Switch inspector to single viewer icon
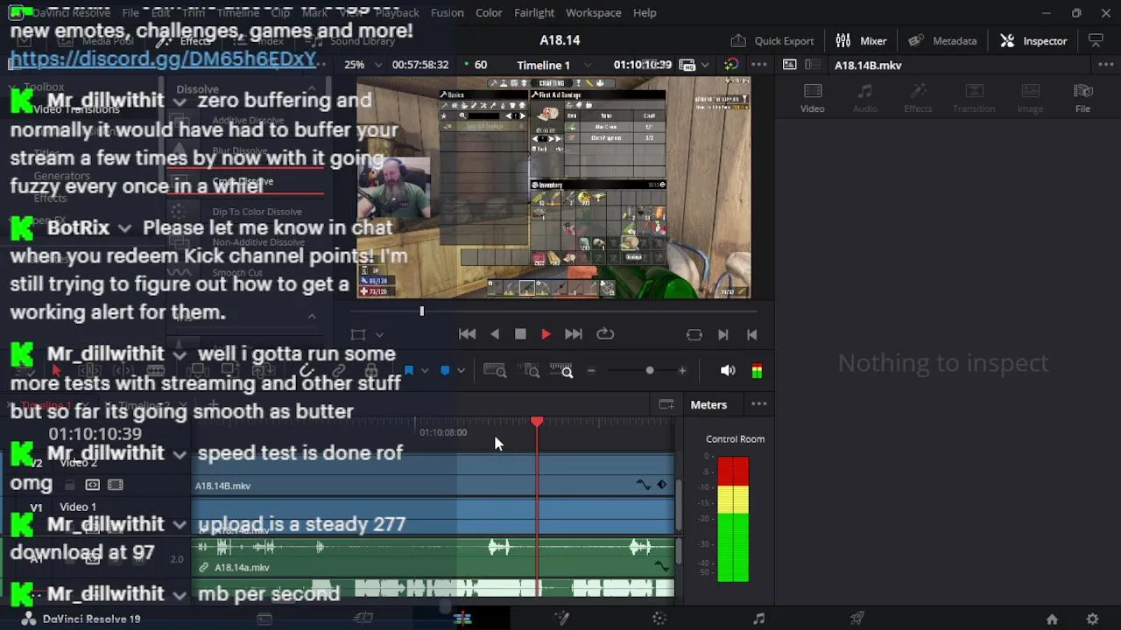Viewport: 1121px width, 630px height. (x=790, y=65)
